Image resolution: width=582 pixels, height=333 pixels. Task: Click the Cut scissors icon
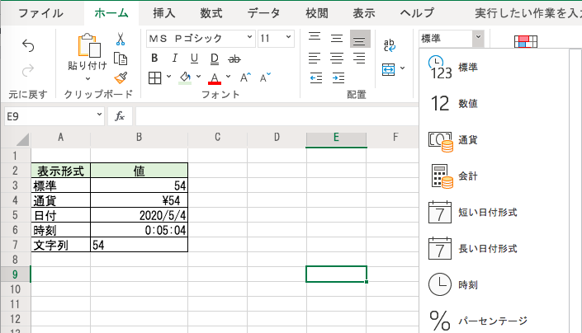pos(121,39)
